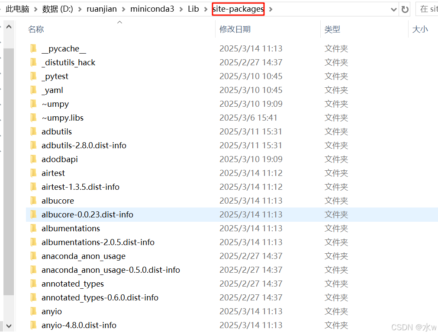Viewport: 438px width, 335px height.
Task: Click the airtest-1.3.5.dist-info folder icon
Action: [x=33, y=187]
